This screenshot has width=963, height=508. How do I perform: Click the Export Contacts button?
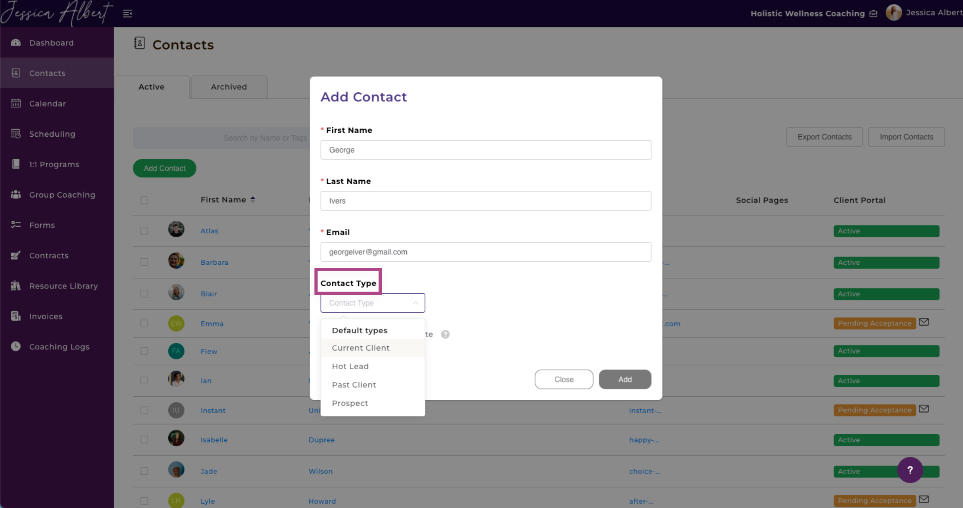824,137
